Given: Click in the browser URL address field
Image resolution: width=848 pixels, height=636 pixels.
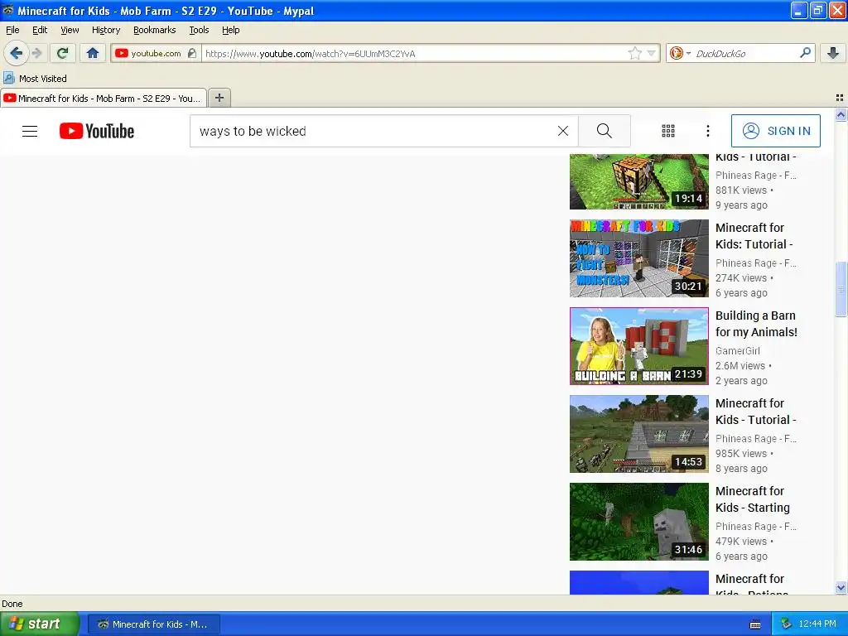Looking at the screenshot, I should pyautogui.click(x=414, y=53).
